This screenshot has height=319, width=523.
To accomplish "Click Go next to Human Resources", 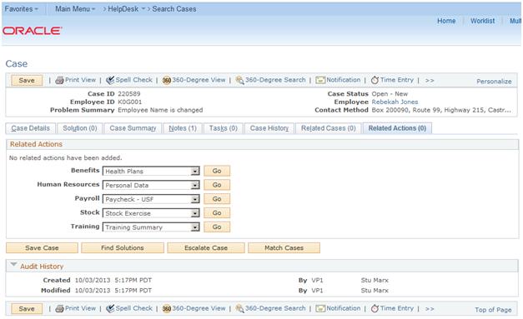I will point(217,185).
